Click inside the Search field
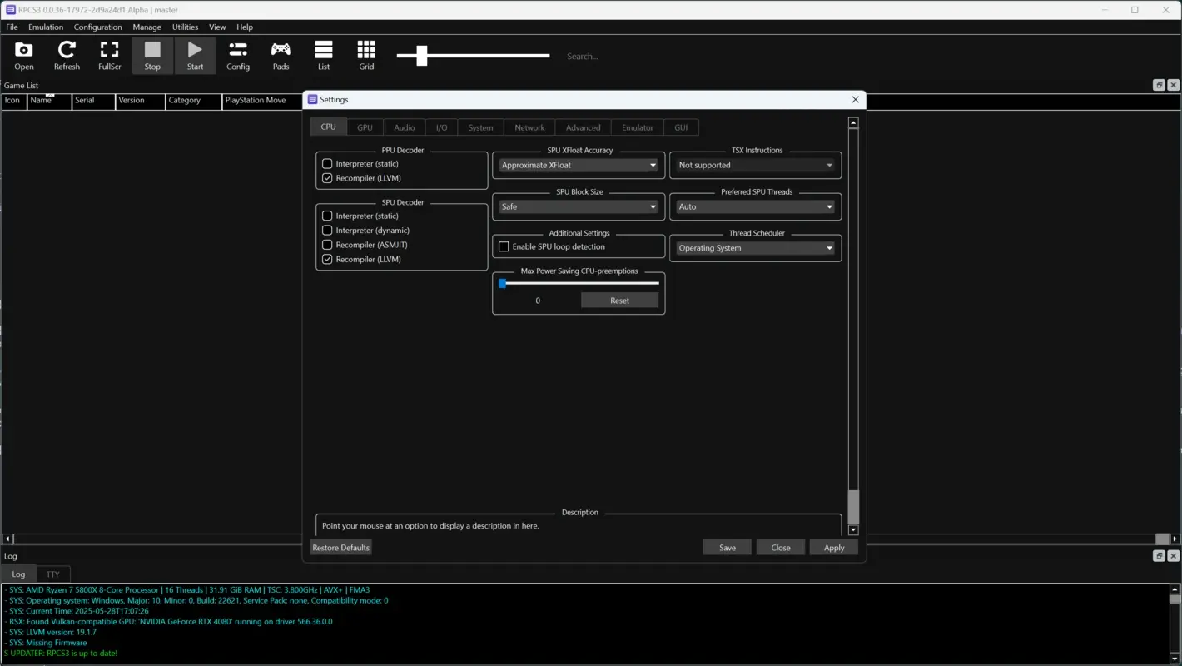The image size is (1182, 666). [606, 56]
